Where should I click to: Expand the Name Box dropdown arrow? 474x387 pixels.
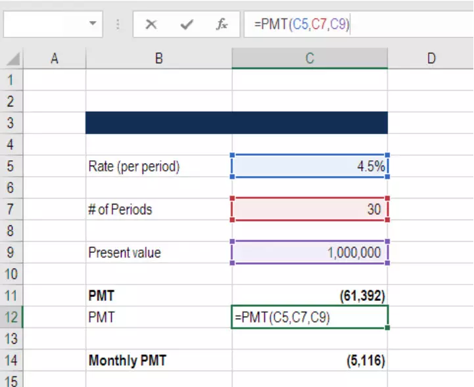[x=93, y=23]
